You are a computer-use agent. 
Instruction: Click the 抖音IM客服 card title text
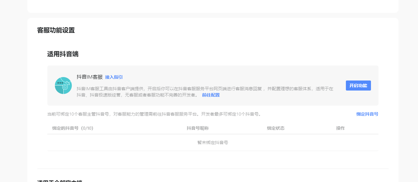coord(89,77)
